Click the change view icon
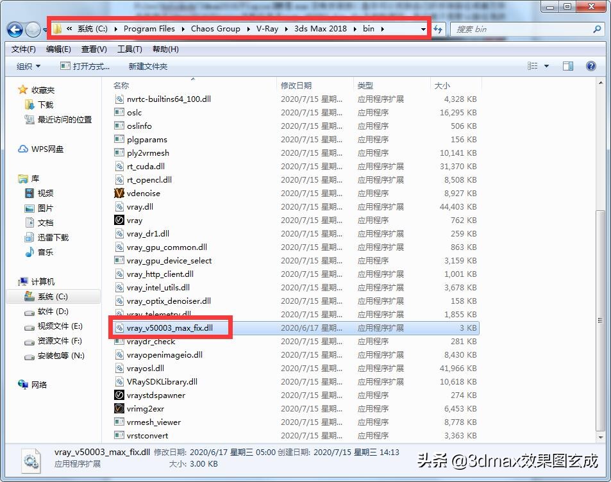This screenshot has width=611, height=482. 533,66
